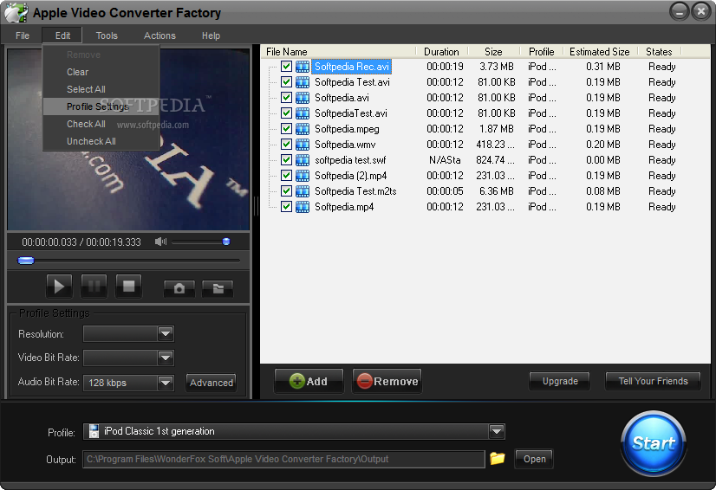Sort by the File Name column header

(x=338, y=52)
